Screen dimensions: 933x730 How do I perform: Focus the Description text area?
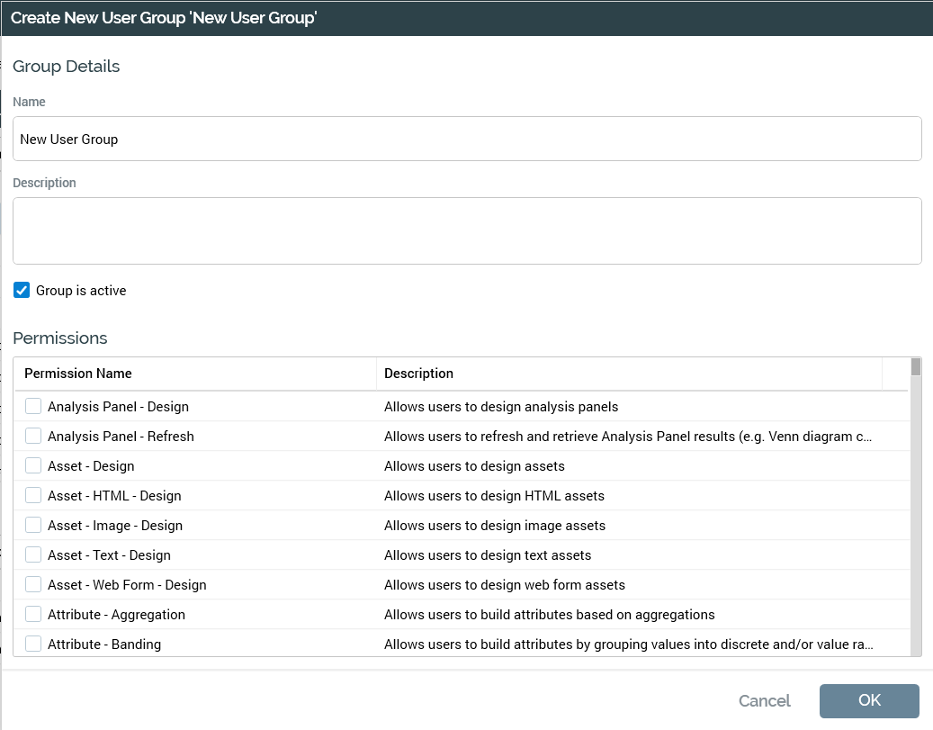click(467, 231)
